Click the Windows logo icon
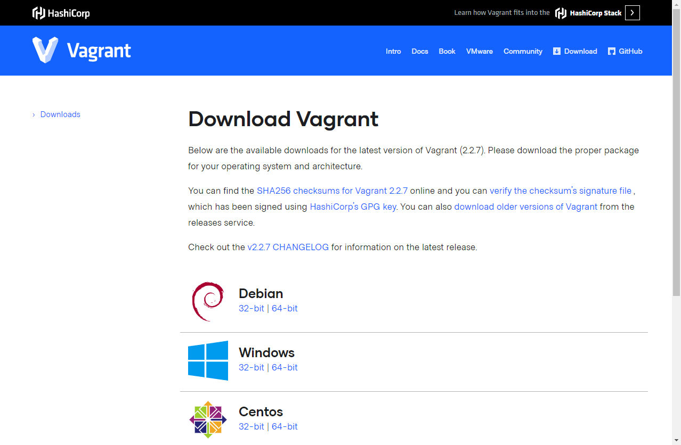 pyautogui.click(x=208, y=360)
